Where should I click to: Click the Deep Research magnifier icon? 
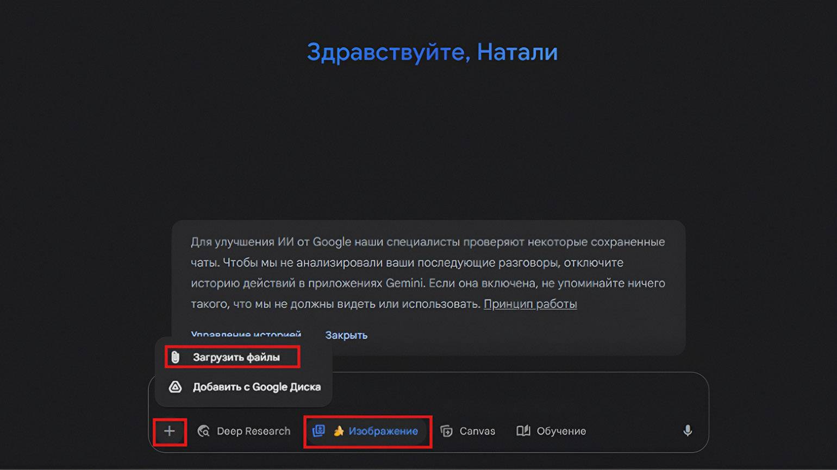(204, 431)
